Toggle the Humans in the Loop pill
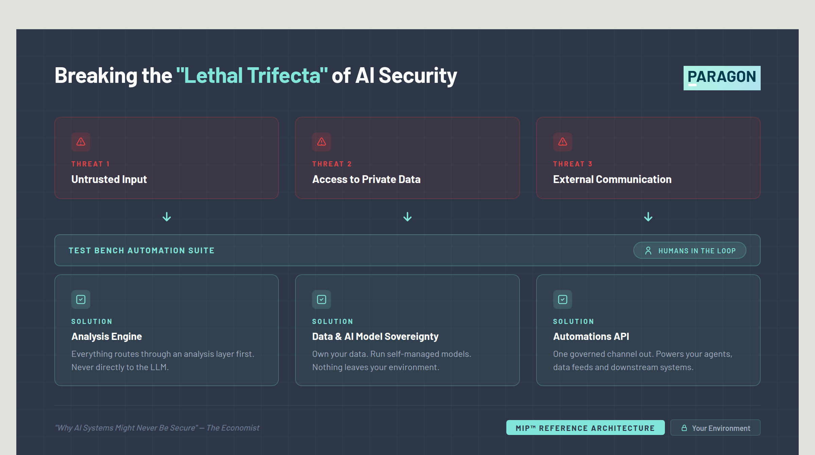Viewport: 815px width, 455px height. (x=690, y=250)
